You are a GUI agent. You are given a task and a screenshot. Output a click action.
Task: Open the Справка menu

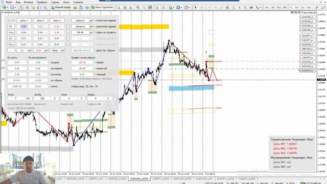click(x=78, y=2)
